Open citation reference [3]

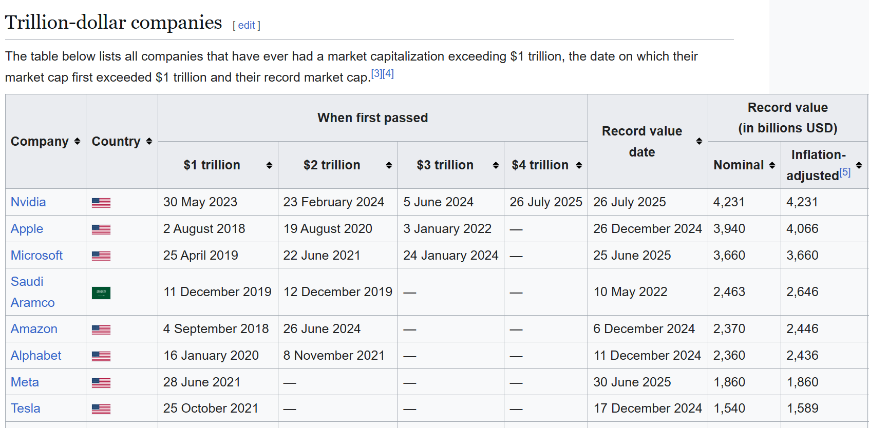(376, 73)
